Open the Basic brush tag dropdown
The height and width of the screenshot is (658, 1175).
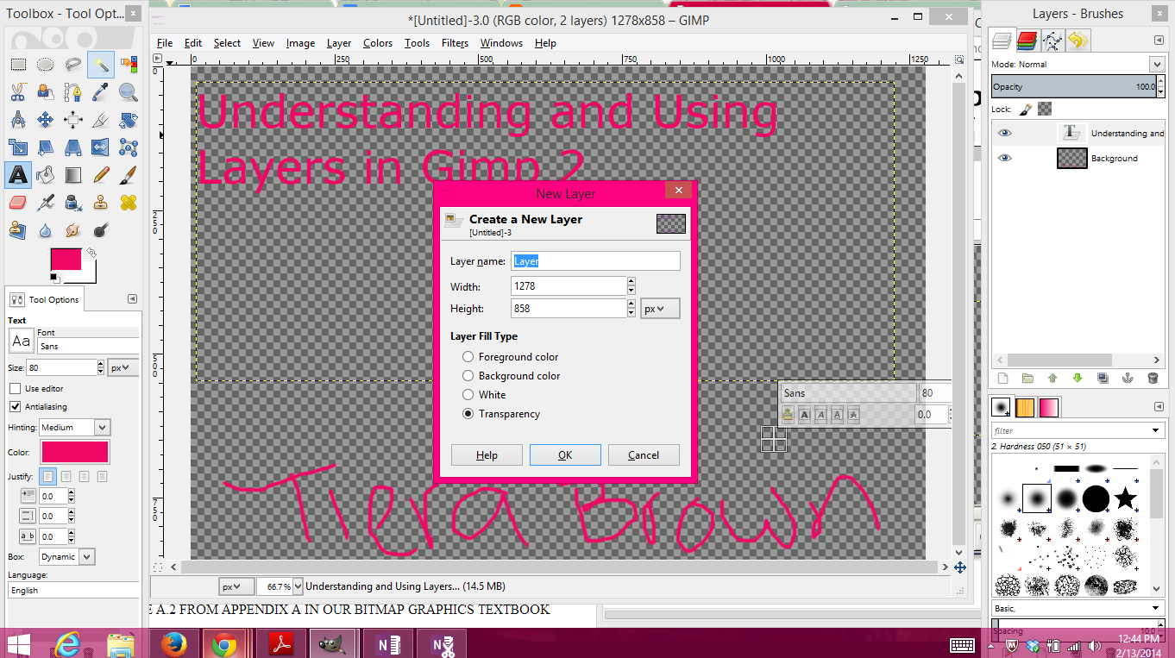pyautogui.click(x=1156, y=609)
